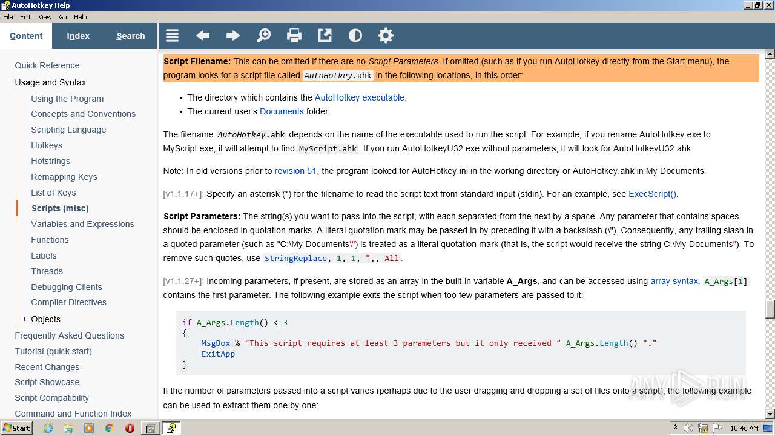Click StringReplace command link
Viewport: 775px width, 436px height.
pos(295,258)
